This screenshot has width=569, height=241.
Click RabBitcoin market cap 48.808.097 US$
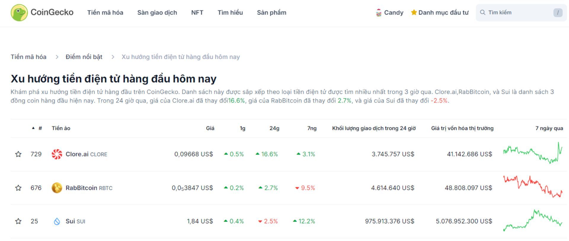coord(469,188)
